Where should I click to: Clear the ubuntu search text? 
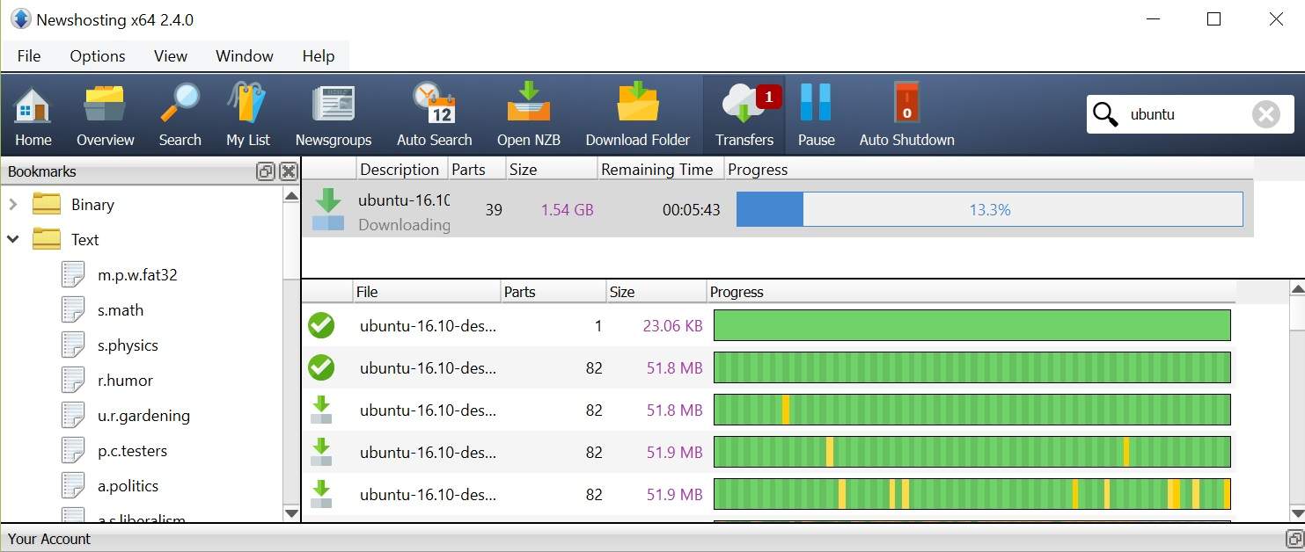[x=1265, y=114]
